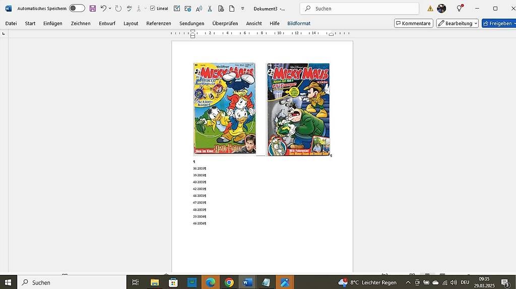Screen dimensions: 516x289
Task: Open the 8°C Leichter Regen weather widget
Action: coord(367,282)
